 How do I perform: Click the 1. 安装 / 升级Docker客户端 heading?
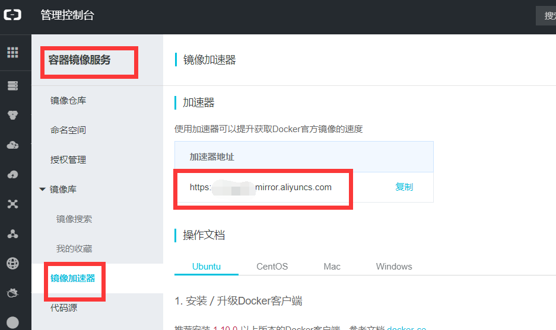[x=239, y=301]
